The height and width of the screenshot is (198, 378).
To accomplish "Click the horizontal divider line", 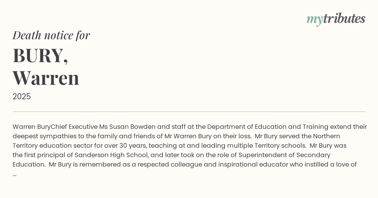I will (x=189, y=112).
